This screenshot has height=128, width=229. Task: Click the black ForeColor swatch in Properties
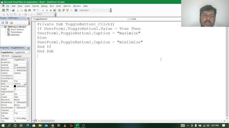click(15, 86)
